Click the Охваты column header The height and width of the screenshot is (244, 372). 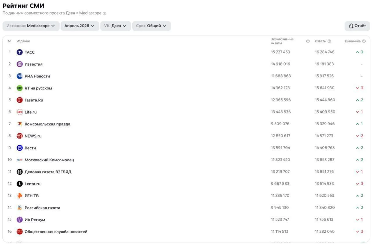(x=321, y=41)
